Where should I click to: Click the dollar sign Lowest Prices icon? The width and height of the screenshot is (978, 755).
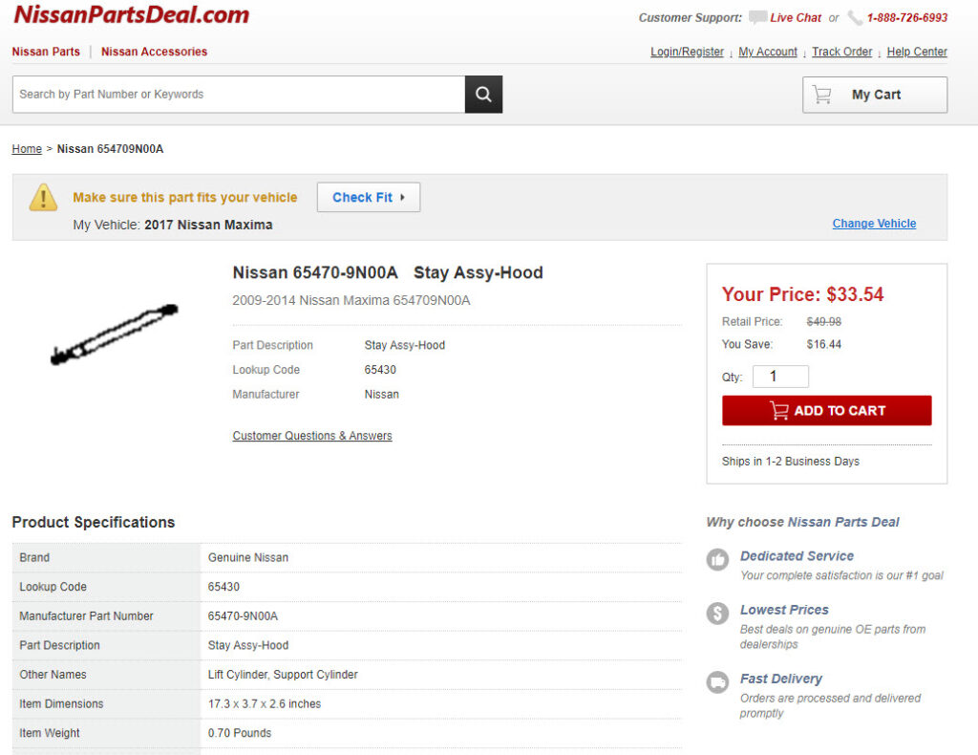click(x=717, y=614)
